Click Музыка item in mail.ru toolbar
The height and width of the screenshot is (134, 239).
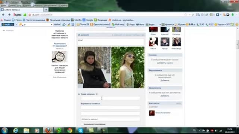pos(180,24)
